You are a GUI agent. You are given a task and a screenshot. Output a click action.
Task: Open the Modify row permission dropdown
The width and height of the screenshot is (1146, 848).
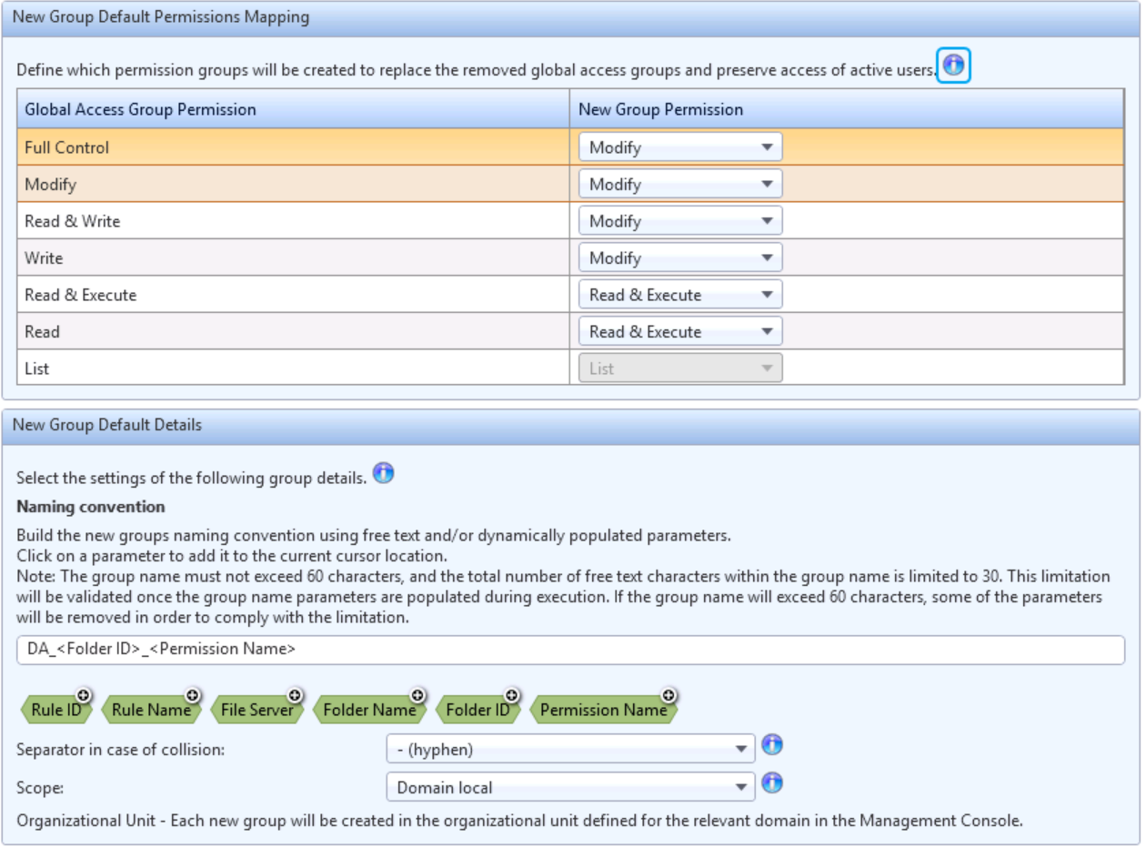pos(680,185)
